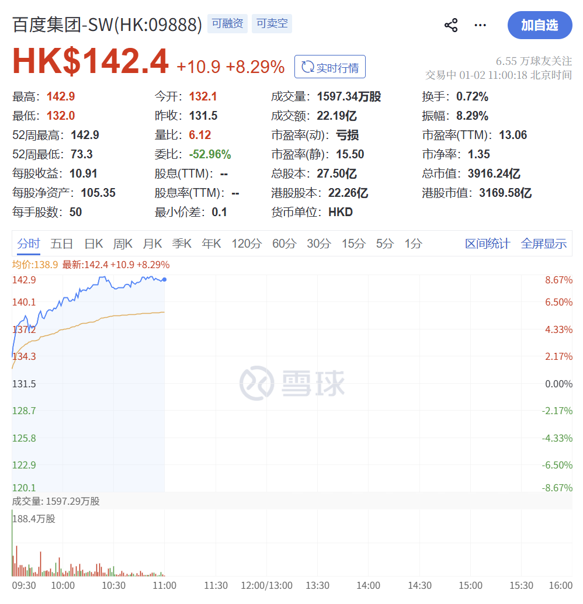Switch to the 5分 chart tab

click(x=385, y=244)
